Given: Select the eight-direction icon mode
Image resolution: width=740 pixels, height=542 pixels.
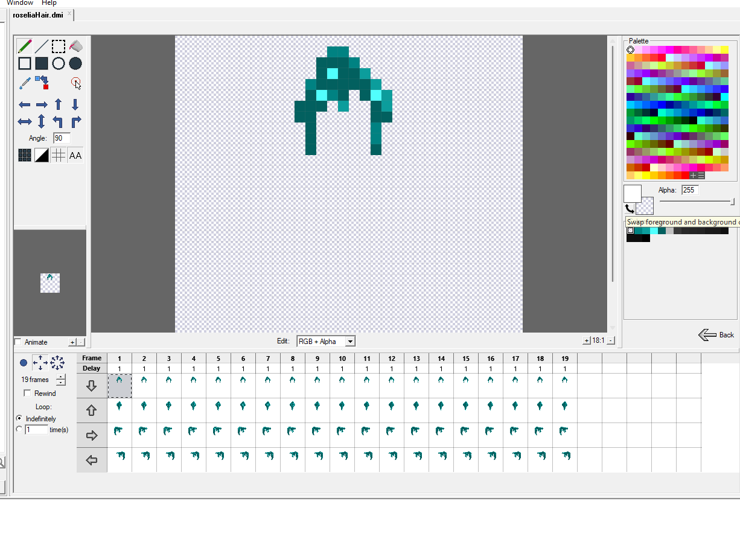Looking at the screenshot, I should pyautogui.click(x=57, y=363).
